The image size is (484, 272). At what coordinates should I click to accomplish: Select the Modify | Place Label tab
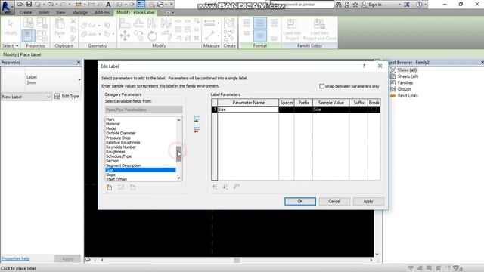pos(135,12)
